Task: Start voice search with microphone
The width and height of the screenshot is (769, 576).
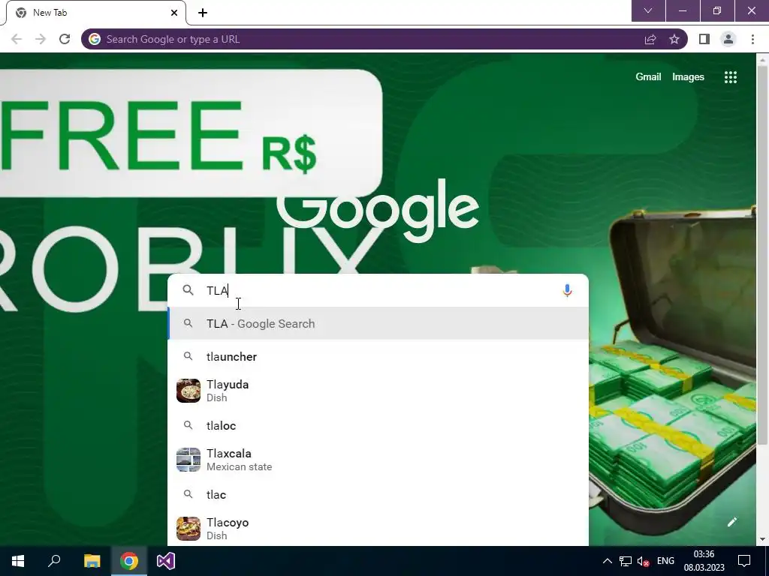Action: (567, 290)
